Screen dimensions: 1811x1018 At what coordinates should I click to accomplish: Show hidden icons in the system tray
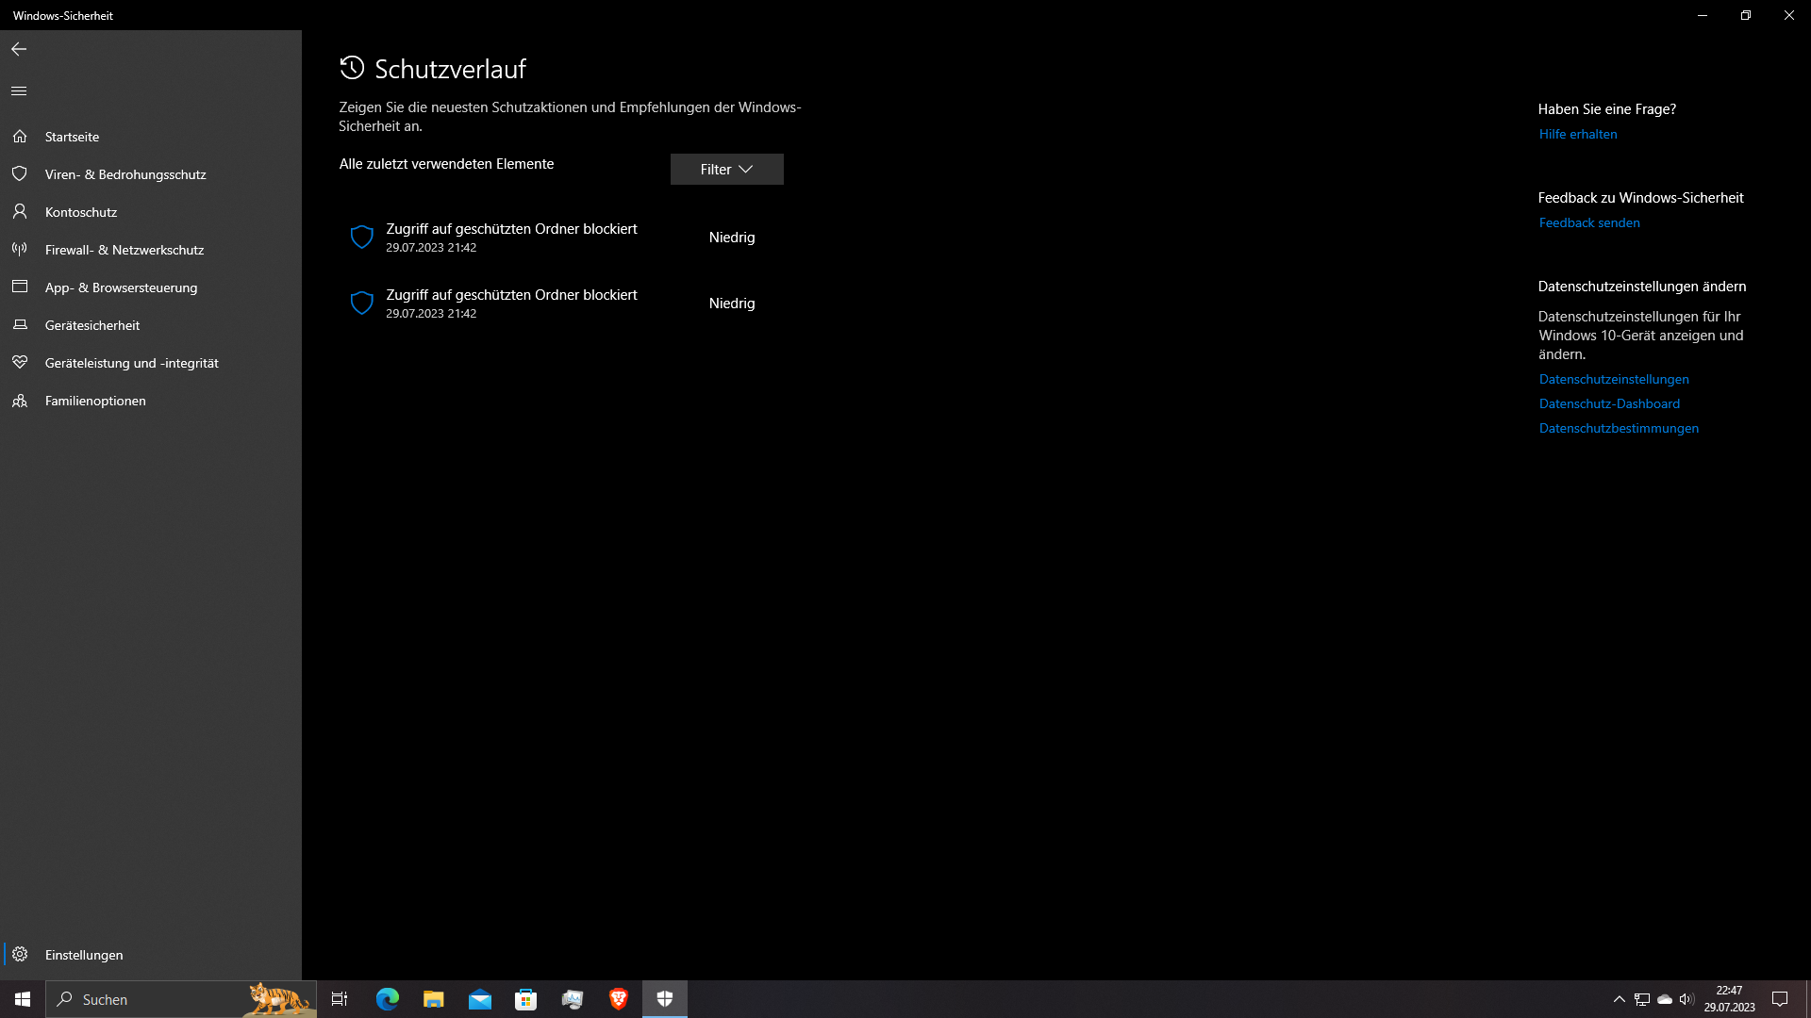(1619, 998)
